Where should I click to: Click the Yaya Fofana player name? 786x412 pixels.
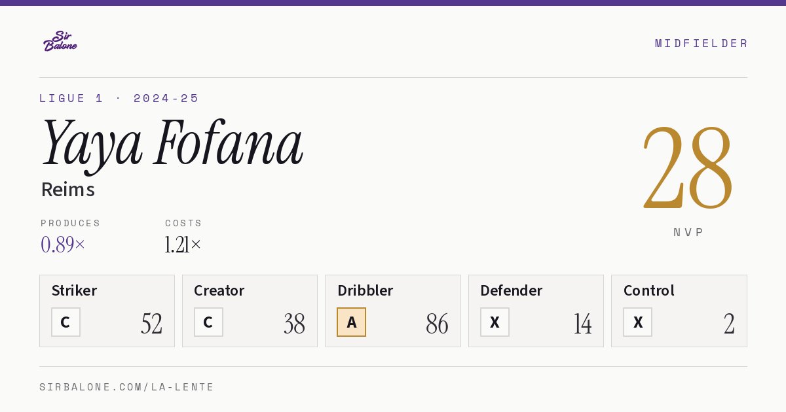pos(172,142)
